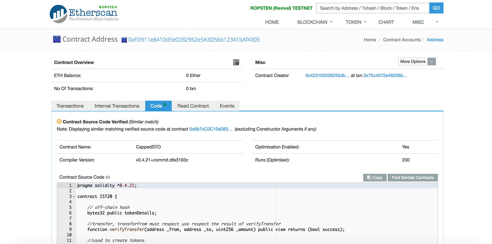Open the CHART menu item
This screenshot has width=492, height=244.
click(x=386, y=22)
